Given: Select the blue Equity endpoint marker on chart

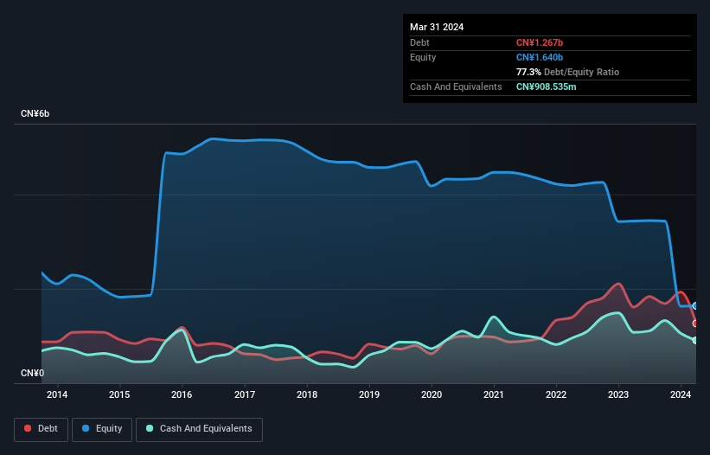Looking at the screenshot, I should point(695,306).
